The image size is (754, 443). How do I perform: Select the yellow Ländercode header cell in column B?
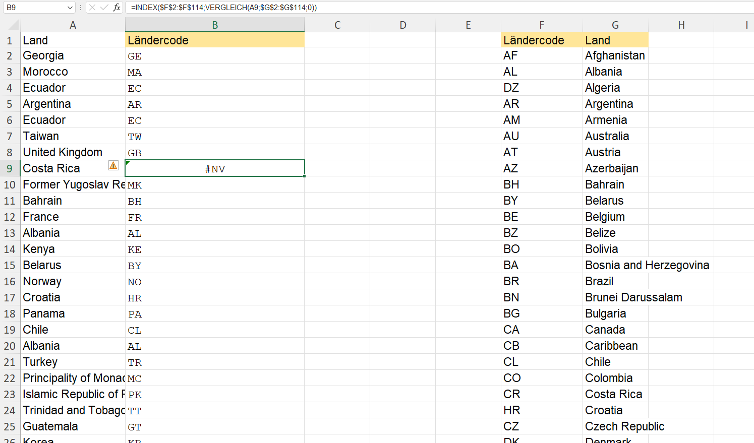coord(214,40)
